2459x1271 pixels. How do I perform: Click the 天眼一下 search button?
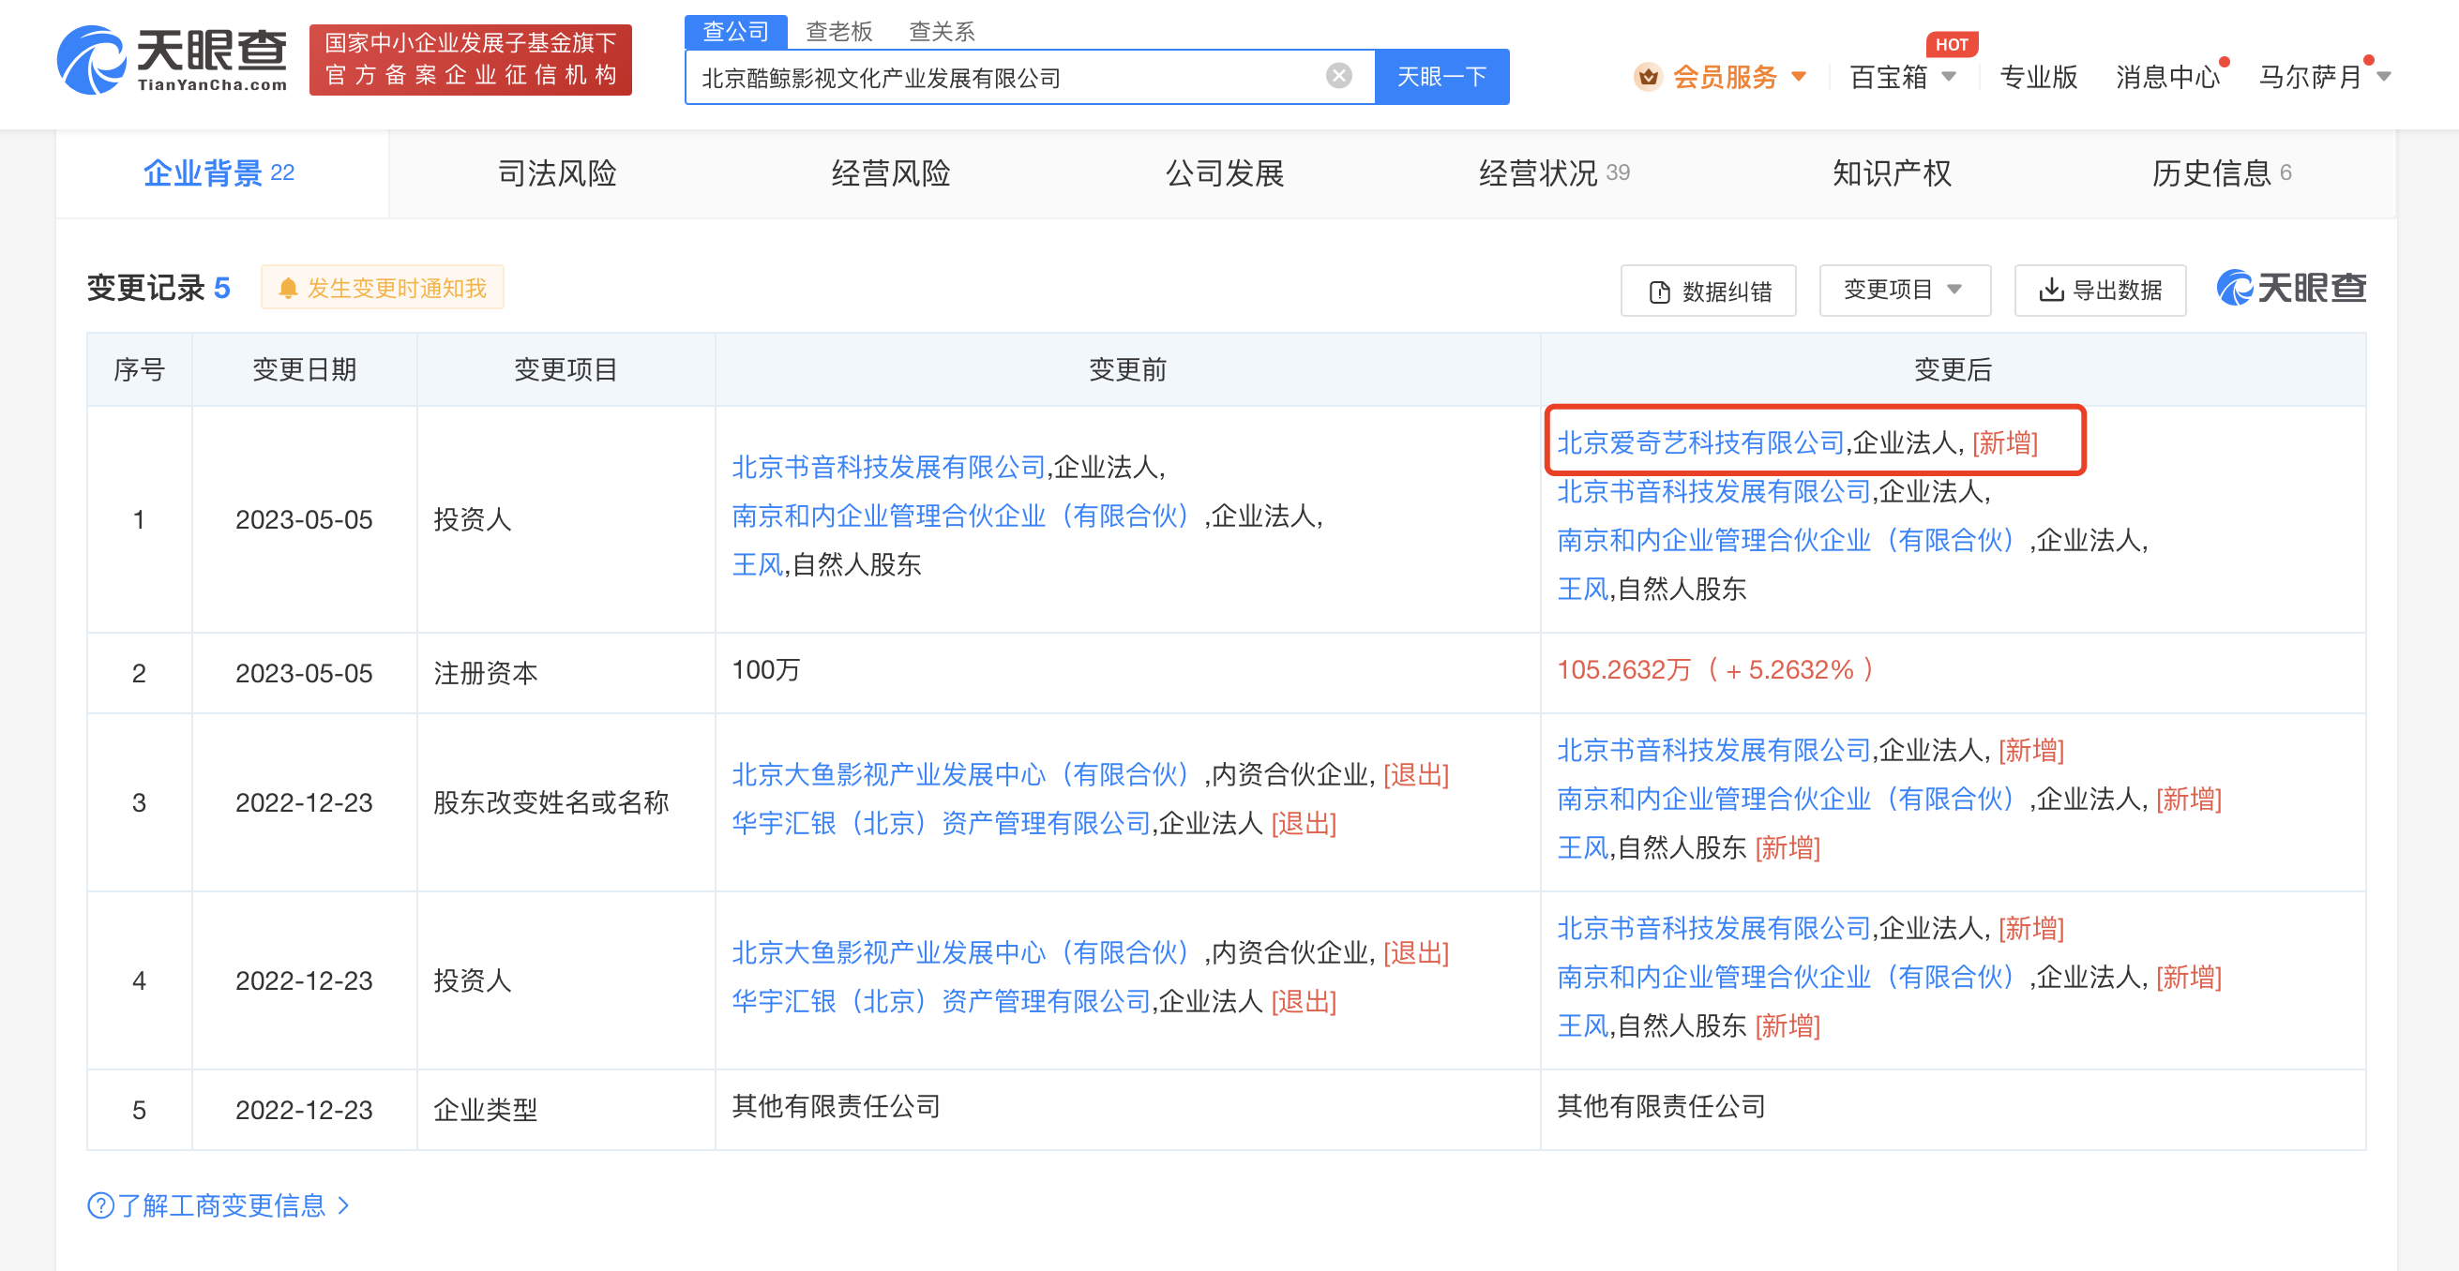1441,76
